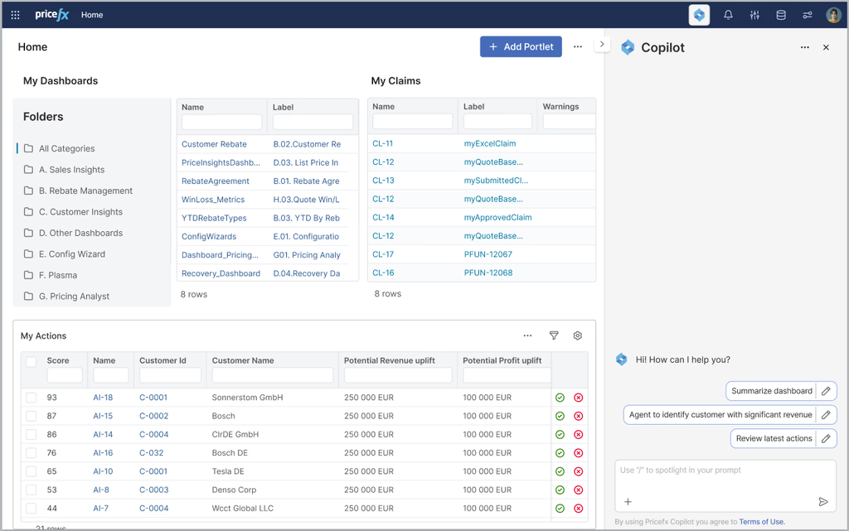This screenshot has height=531, width=849.
Task: Open the All Categories folder
Action: [66, 148]
